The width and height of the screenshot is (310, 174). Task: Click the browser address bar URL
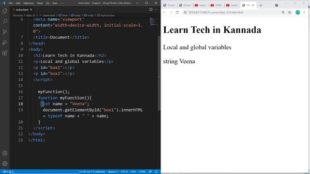216,12
